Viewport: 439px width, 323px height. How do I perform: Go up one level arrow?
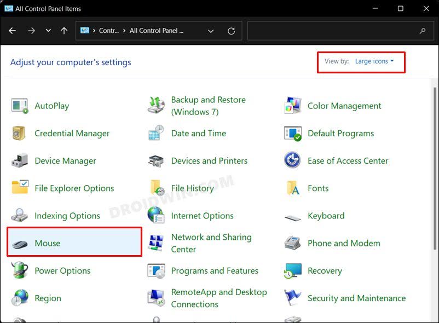64,31
